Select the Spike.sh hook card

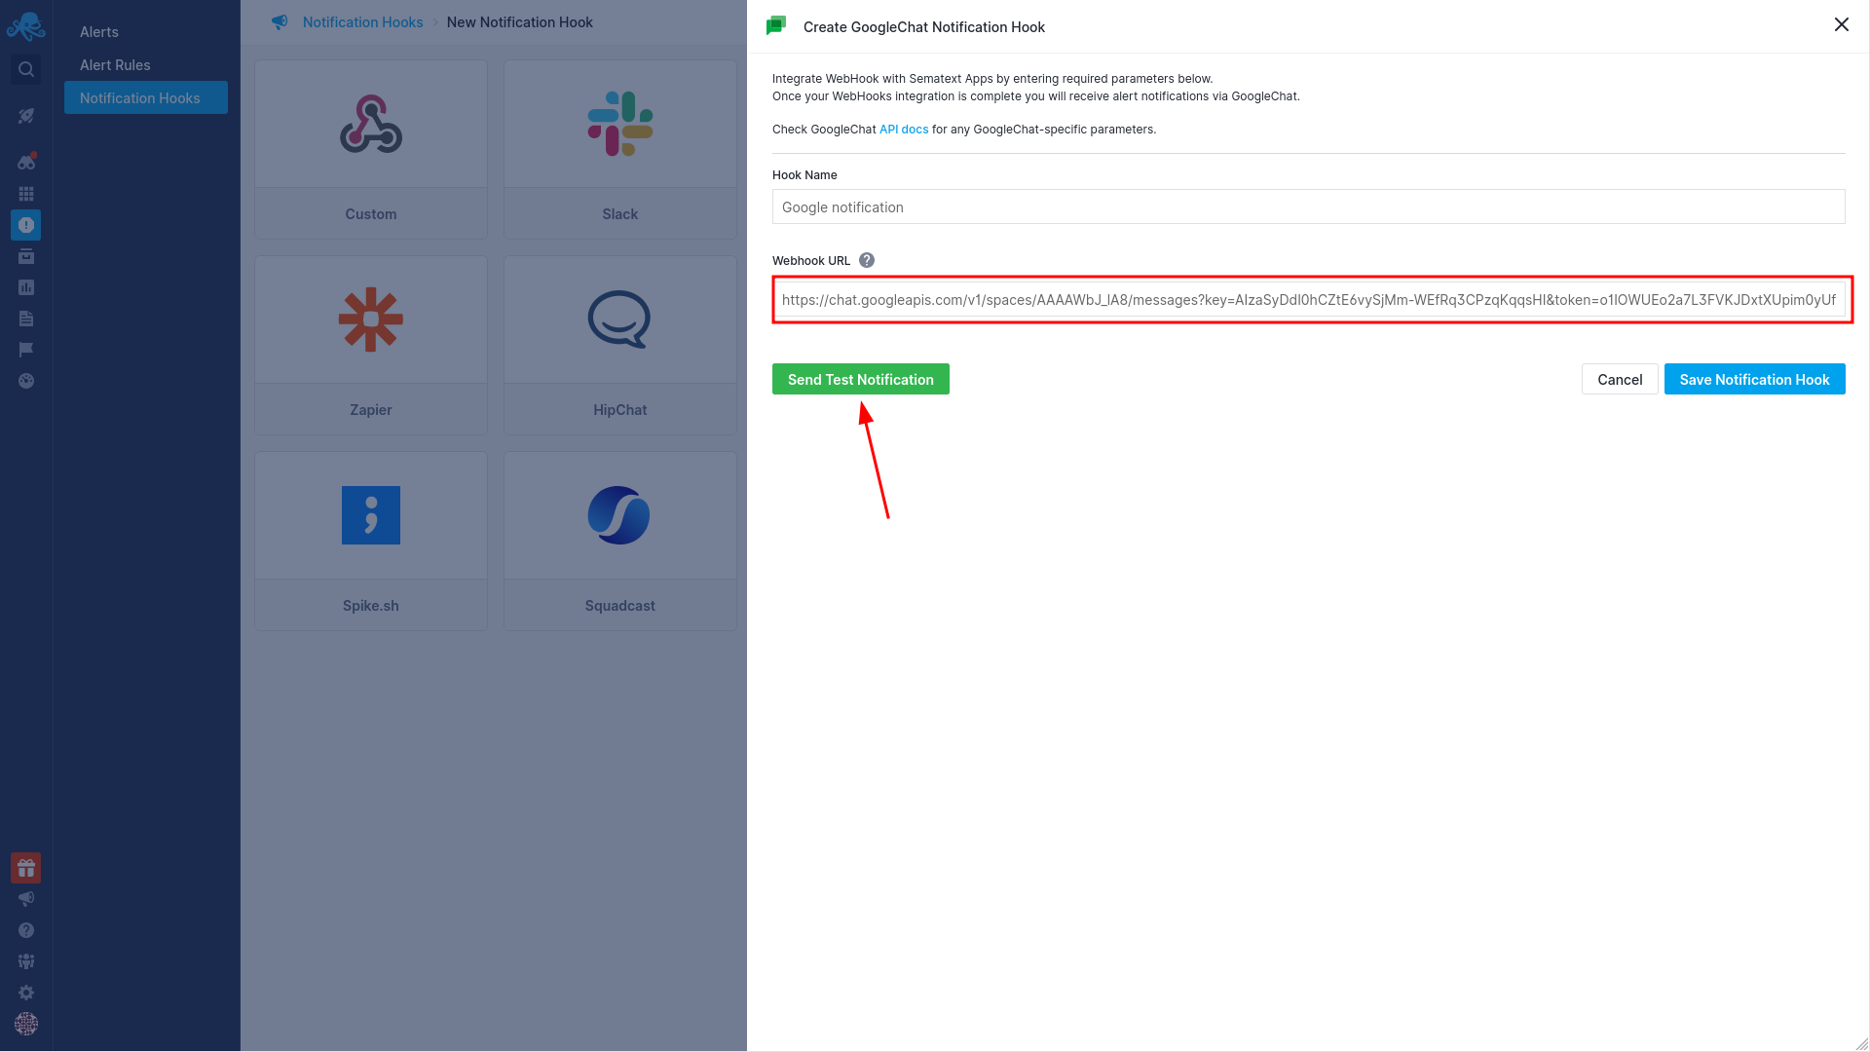[x=371, y=541]
